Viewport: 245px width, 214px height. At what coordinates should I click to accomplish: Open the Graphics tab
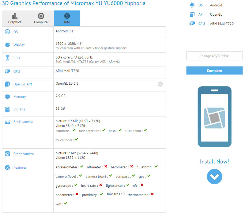(x=15, y=18)
